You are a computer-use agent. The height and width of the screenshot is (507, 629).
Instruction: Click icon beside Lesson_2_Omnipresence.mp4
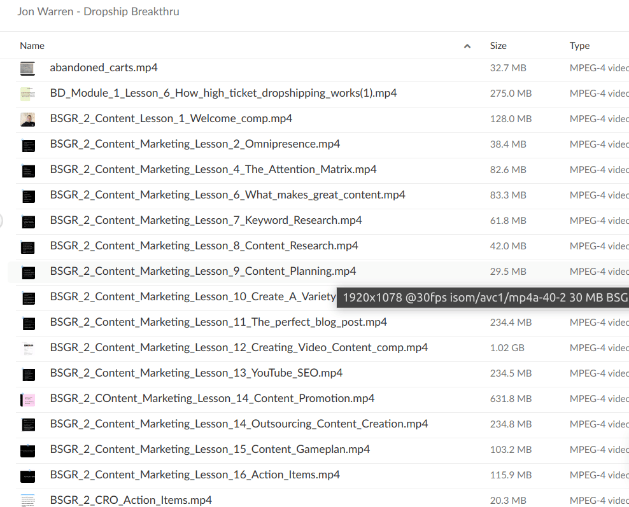[27, 144]
